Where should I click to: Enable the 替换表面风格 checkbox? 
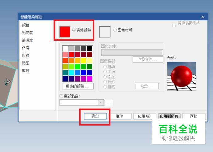(174, 25)
